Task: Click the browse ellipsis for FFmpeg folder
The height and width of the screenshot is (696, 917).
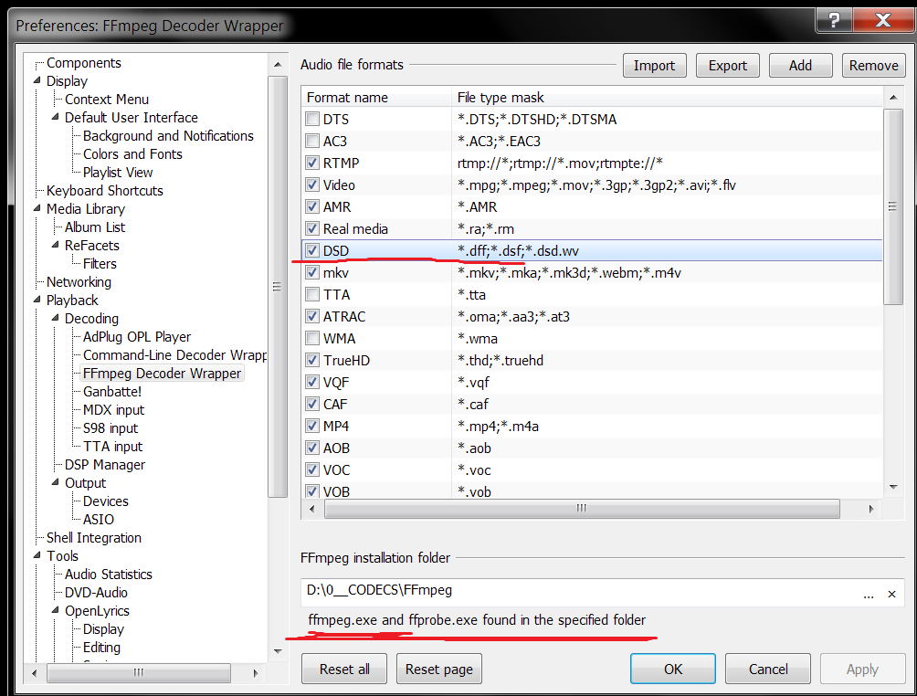Action: pyautogui.click(x=869, y=593)
